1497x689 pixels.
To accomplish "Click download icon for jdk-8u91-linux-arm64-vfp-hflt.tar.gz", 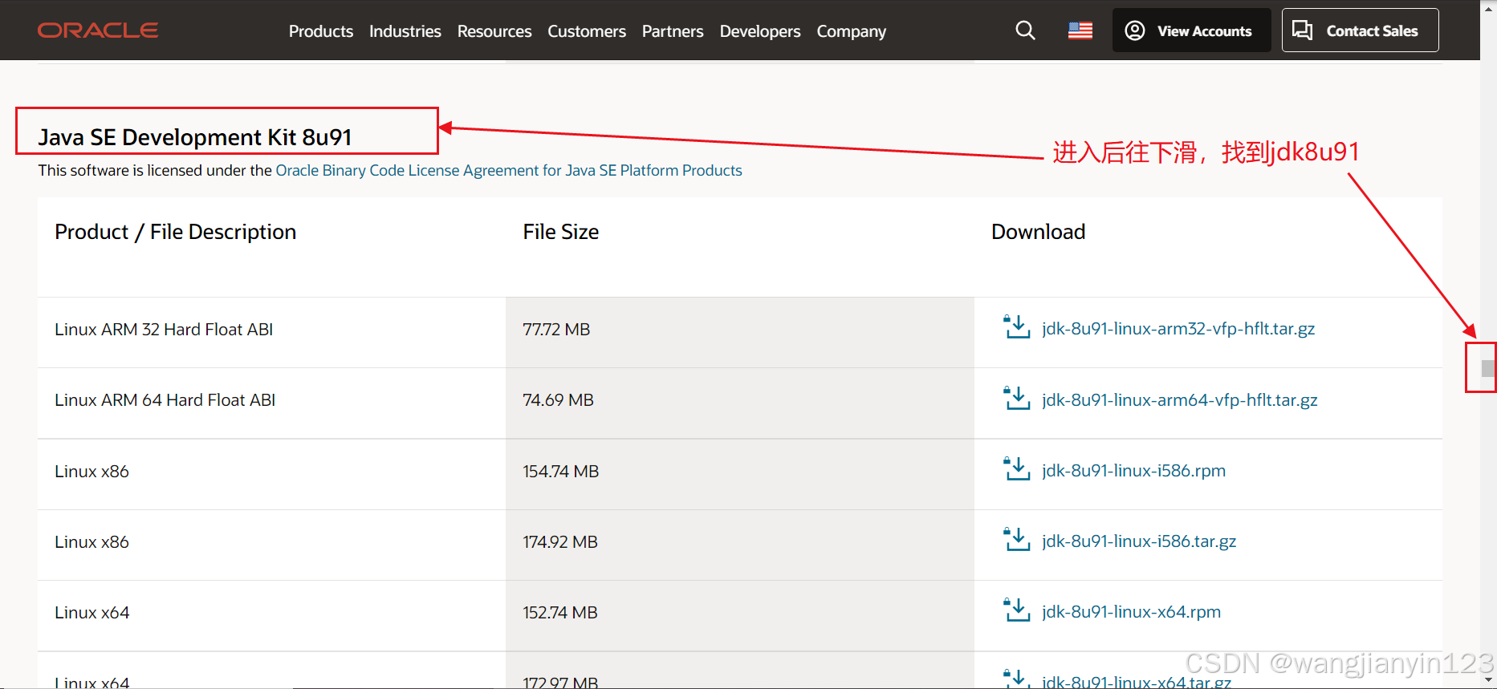I will point(1017,398).
